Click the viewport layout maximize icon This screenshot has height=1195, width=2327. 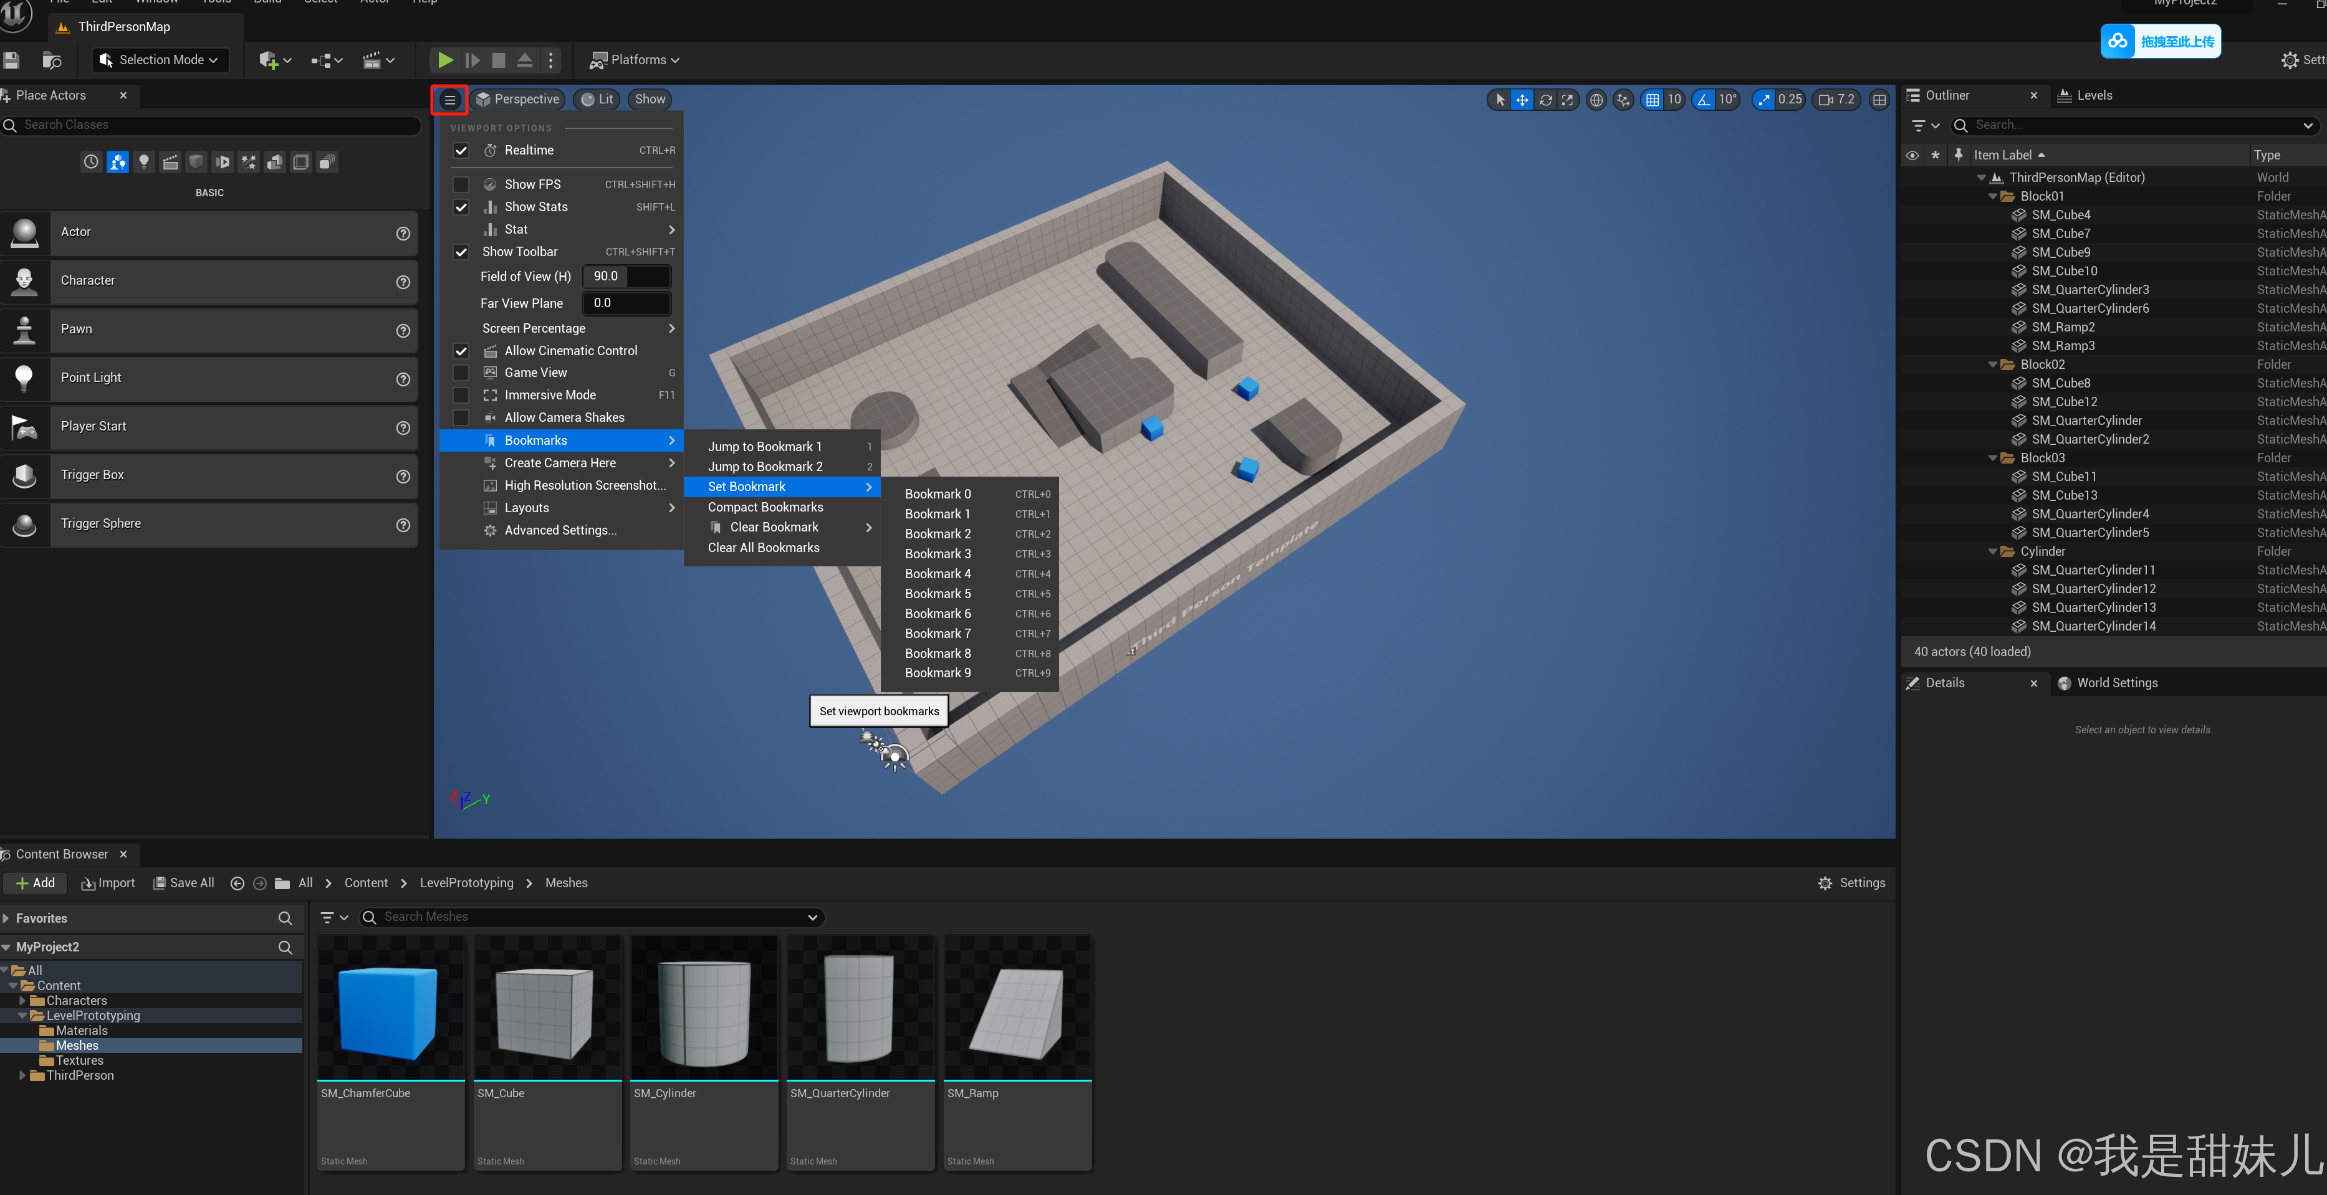click(x=1879, y=99)
